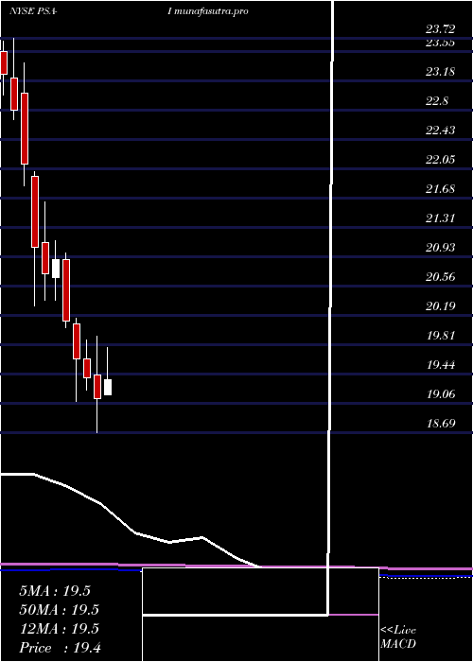Select the 20.56 price axis label
This screenshot has height=662, width=473.
pyautogui.click(x=441, y=277)
